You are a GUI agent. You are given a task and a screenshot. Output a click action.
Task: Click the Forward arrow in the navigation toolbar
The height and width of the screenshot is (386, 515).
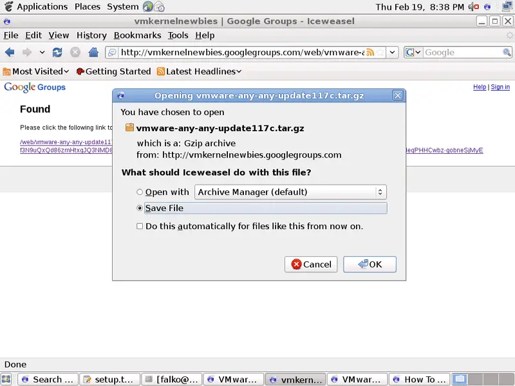pyautogui.click(x=27, y=52)
